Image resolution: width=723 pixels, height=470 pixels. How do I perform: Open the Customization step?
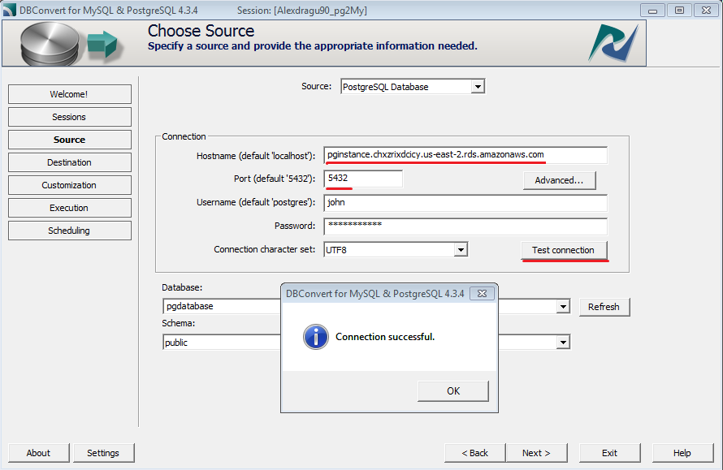point(70,185)
